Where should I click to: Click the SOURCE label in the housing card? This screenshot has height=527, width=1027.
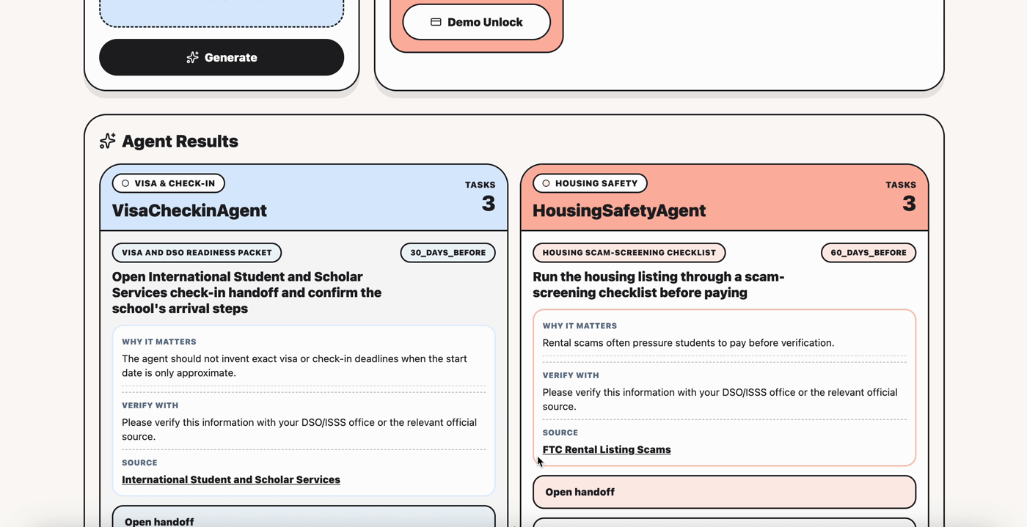pyautogui.click(x=560, y=432)
